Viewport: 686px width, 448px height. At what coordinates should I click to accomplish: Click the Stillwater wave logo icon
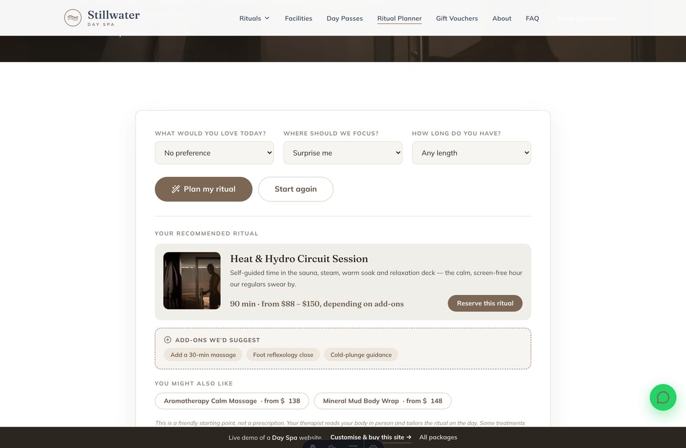73,18
